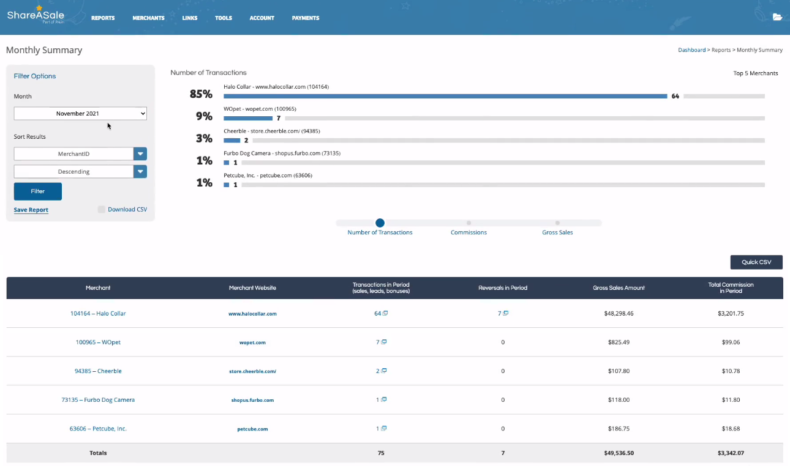Open the popup icon next to 64 transactions
Screen dimensions: 790x466
[x=385, y=313]
